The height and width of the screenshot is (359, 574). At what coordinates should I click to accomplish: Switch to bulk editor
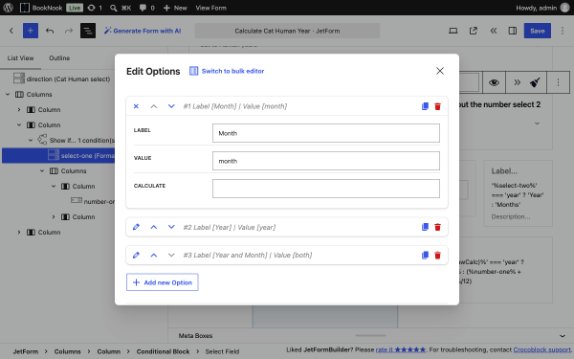point(227,71)
